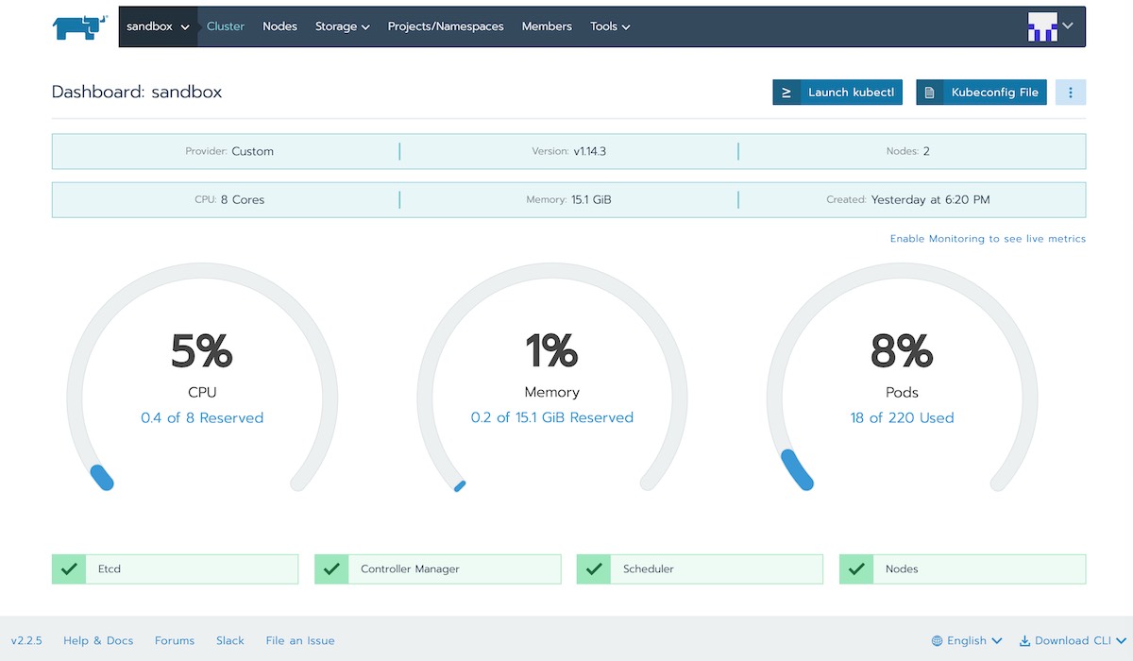Click the user avatar icon
The height and width of the screenshot is (661, 1133).
[x=1042, y=26]
